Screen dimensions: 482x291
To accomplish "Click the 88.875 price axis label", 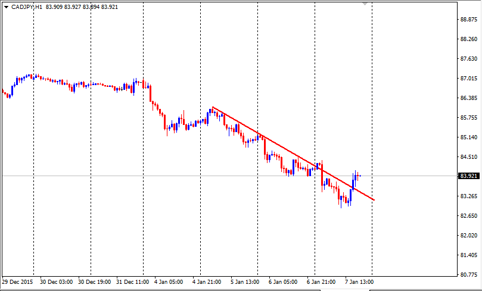I will (x=469, y=19).
